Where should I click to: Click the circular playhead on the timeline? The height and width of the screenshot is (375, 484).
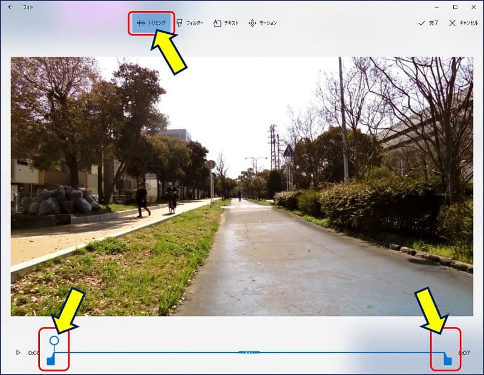[54, 341]
